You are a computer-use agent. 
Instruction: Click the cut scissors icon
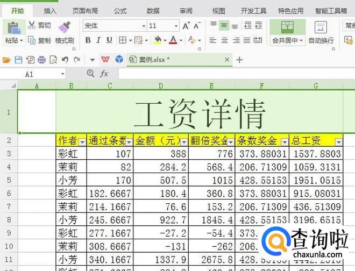pos(32,25)
